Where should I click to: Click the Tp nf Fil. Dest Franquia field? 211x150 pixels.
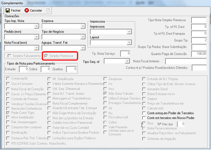[199, 34]
